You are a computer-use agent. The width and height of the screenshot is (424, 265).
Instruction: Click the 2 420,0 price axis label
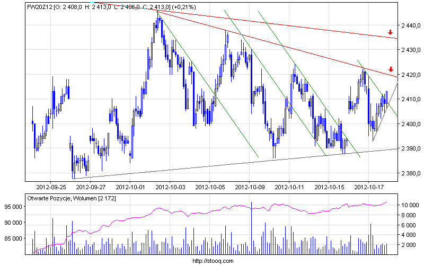coord(411,75)
